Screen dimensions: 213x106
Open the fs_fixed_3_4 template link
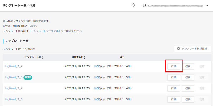point(14,88)
